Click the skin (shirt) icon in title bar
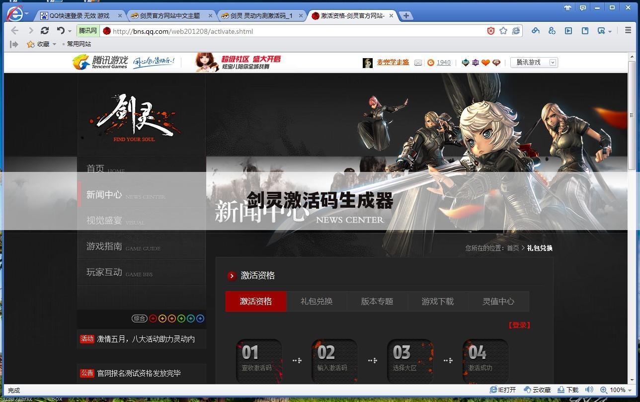This screenshot has width=640, height=402. click(568, 7)
